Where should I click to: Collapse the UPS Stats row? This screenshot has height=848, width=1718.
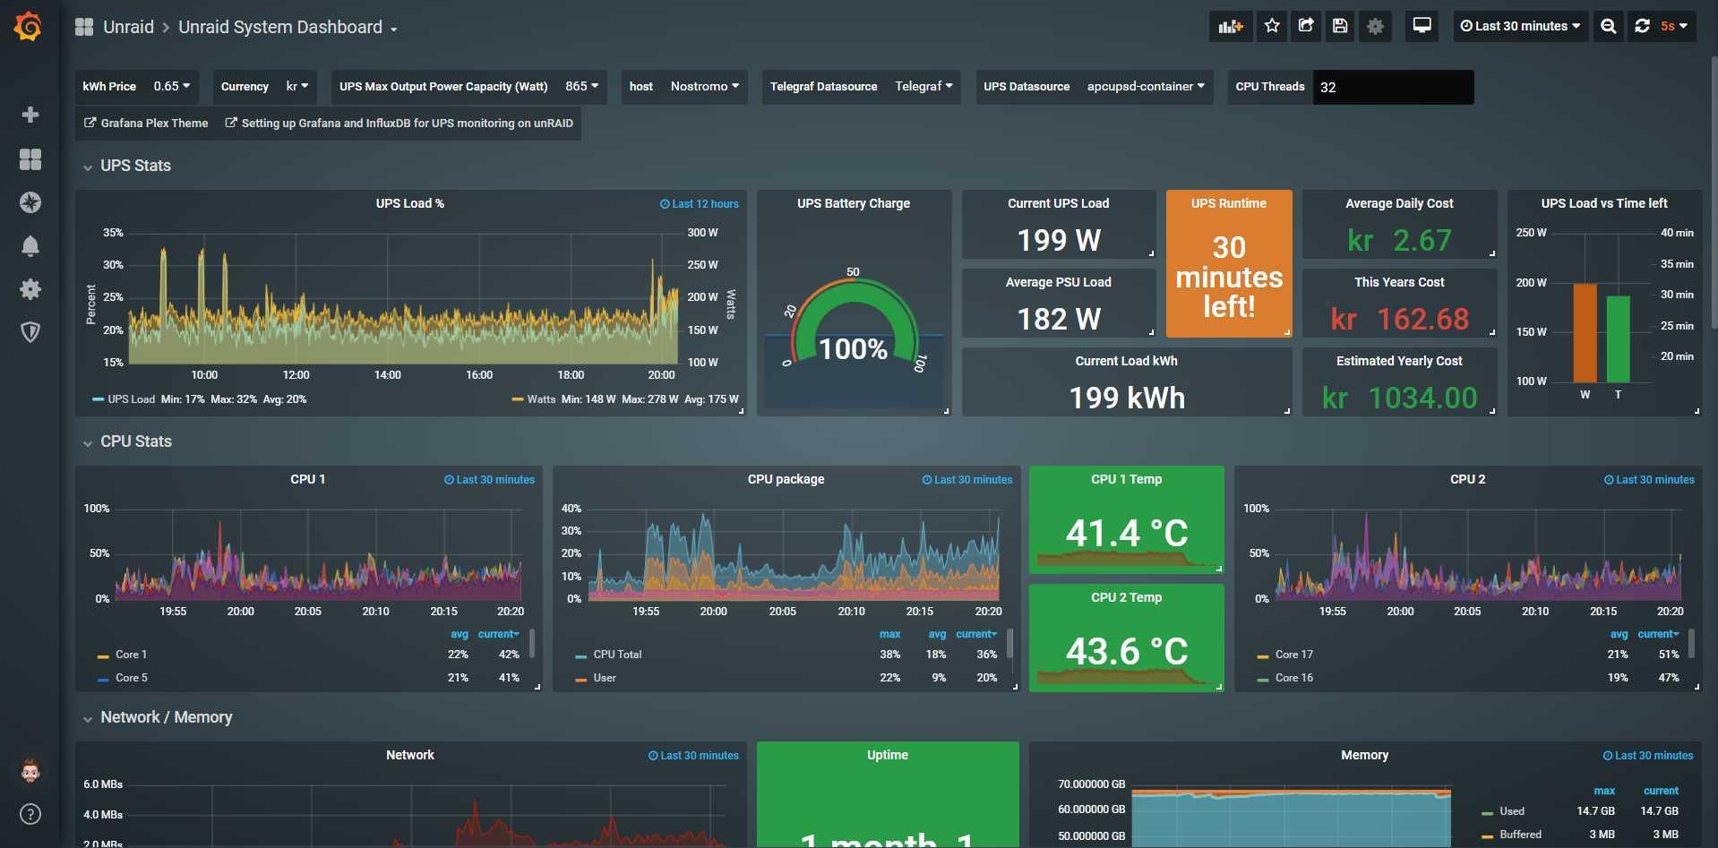pos(135,166)
